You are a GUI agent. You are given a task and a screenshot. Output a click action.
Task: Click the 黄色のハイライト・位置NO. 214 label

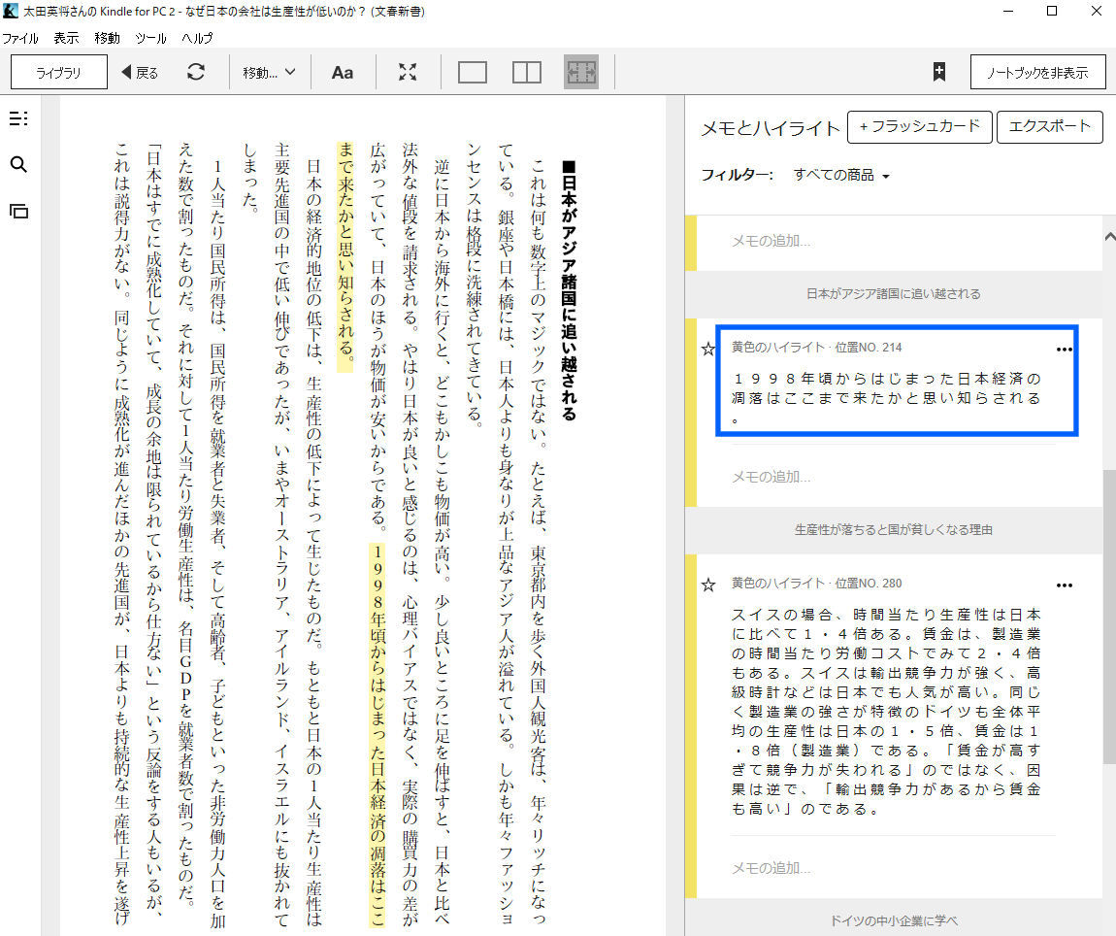click(x=816, y=347)
